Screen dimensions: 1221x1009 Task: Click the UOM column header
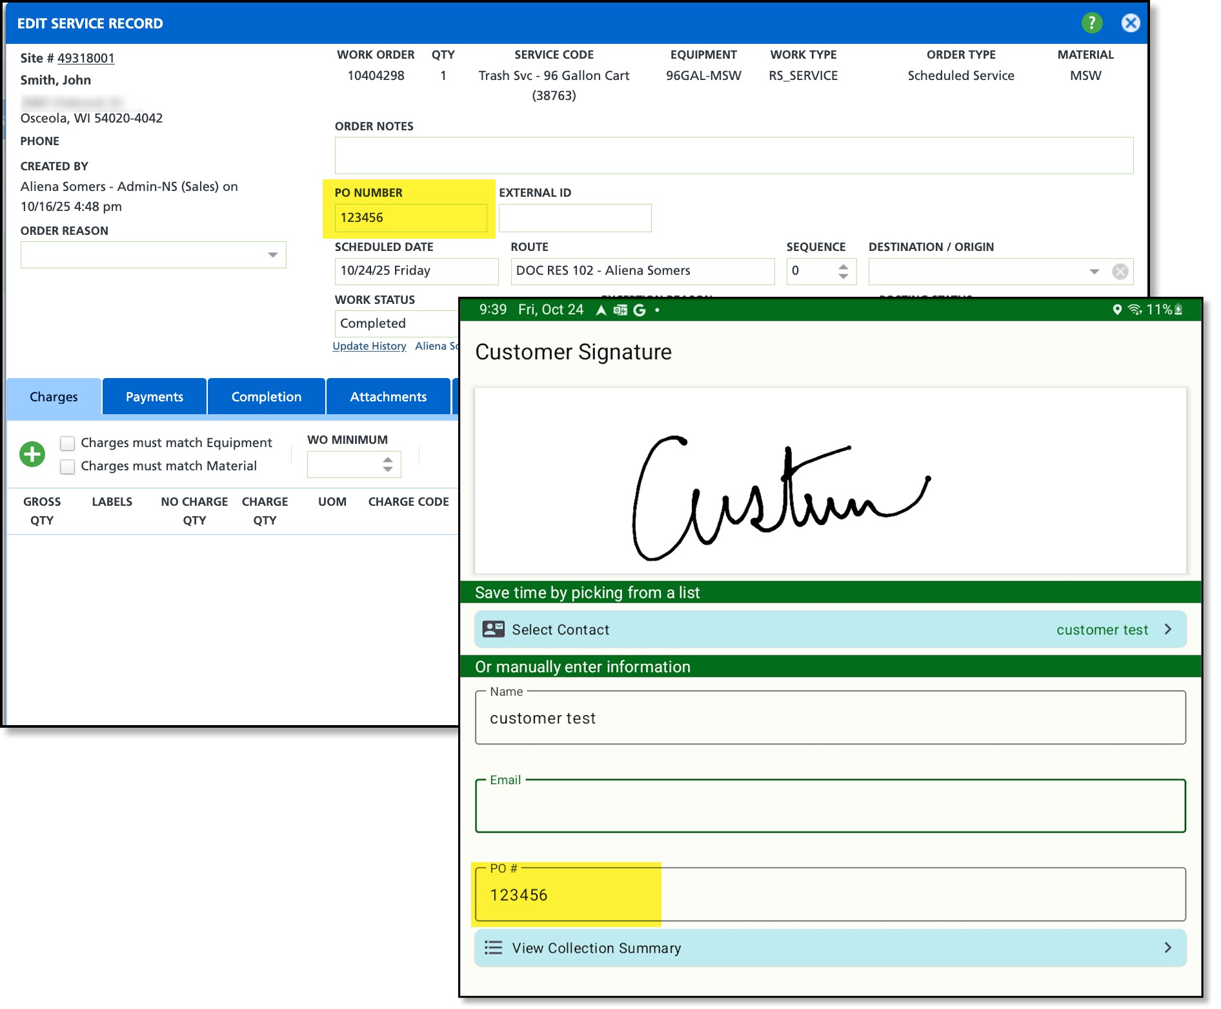(332, 502)
